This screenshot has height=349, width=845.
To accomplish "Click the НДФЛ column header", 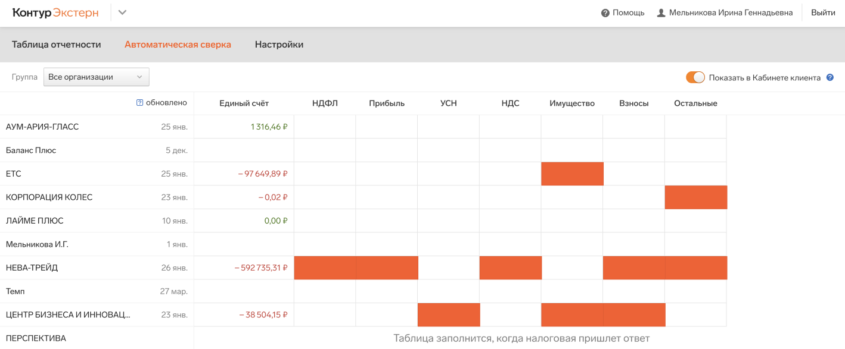I will tap(325, 103).
